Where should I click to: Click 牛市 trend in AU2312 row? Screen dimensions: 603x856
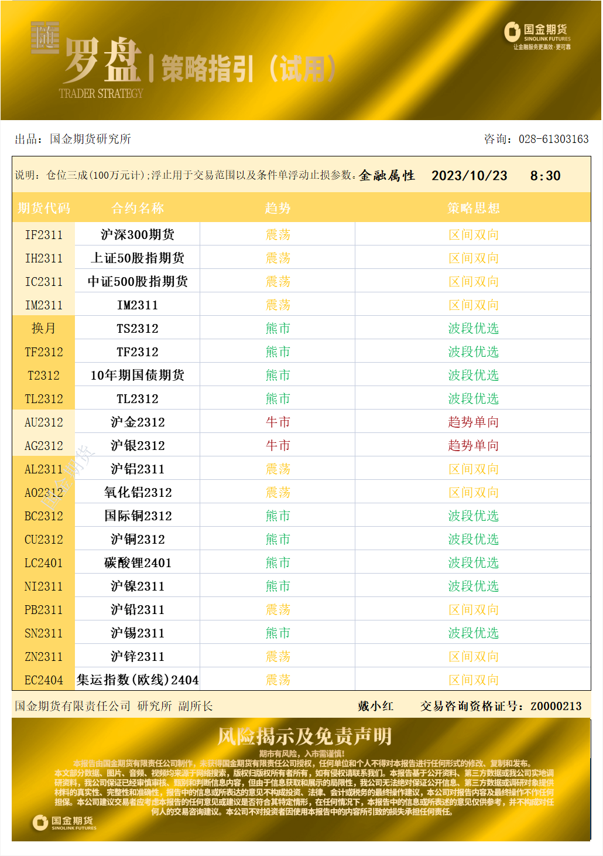coord(277,422)
